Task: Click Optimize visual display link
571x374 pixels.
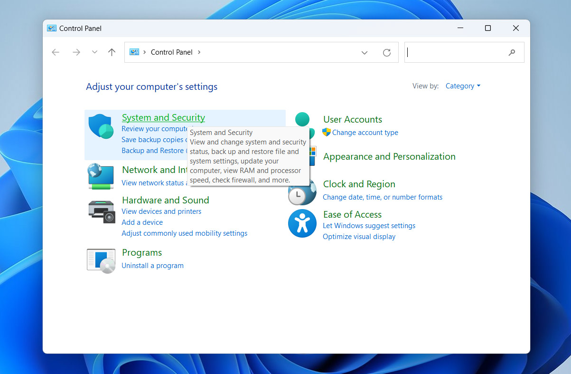Action: pos(359,237)
